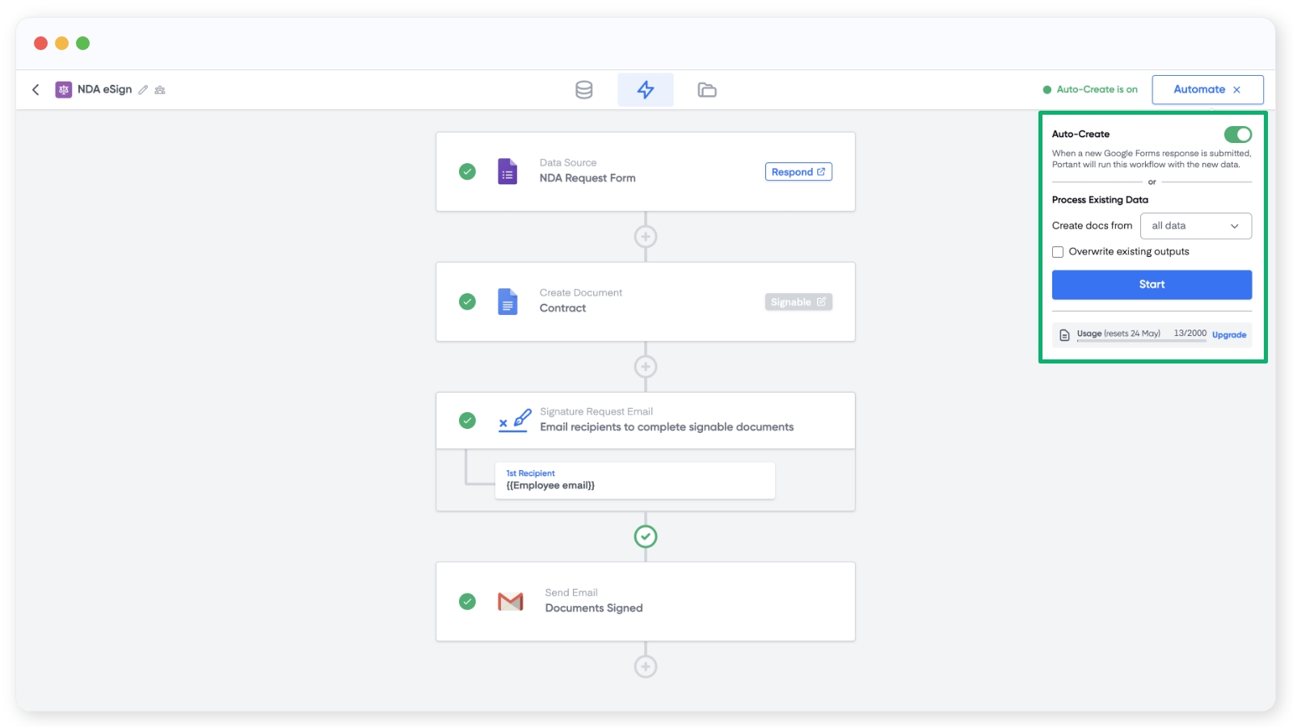Click the Upgrade link

(x=1228, y=334)
